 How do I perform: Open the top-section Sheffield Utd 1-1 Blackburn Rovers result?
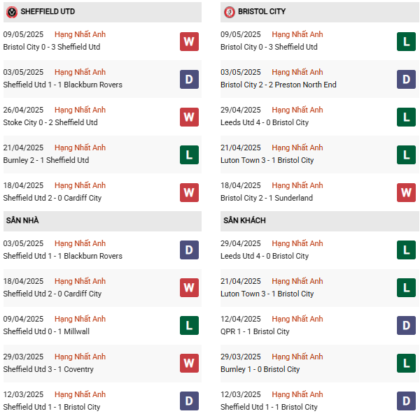point(63,85)
